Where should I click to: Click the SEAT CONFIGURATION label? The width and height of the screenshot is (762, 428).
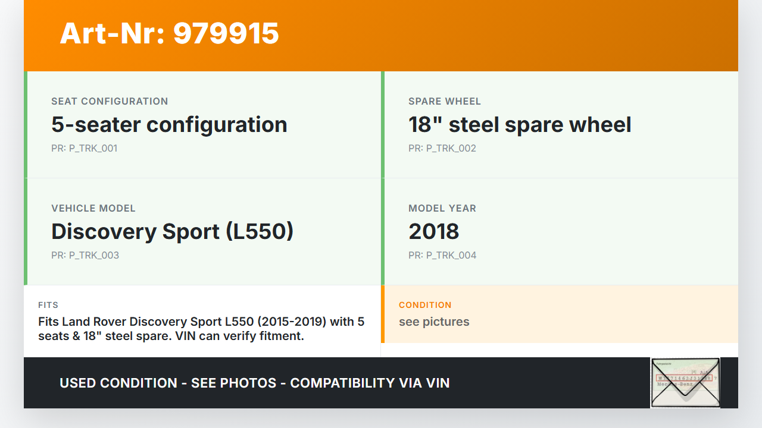[x=110, y=101]
